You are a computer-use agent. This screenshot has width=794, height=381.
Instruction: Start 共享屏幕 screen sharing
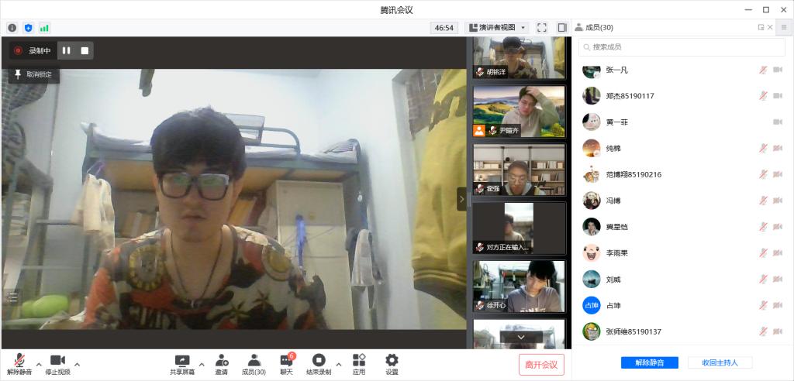[182, 363]
